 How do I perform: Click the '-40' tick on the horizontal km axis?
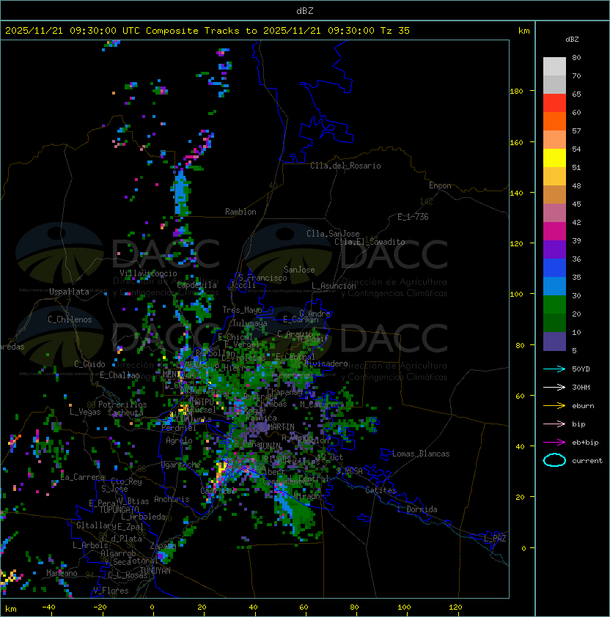48,607
